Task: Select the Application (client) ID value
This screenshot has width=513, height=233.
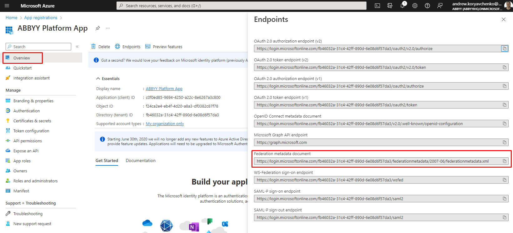Action: [x=183, y=97]
